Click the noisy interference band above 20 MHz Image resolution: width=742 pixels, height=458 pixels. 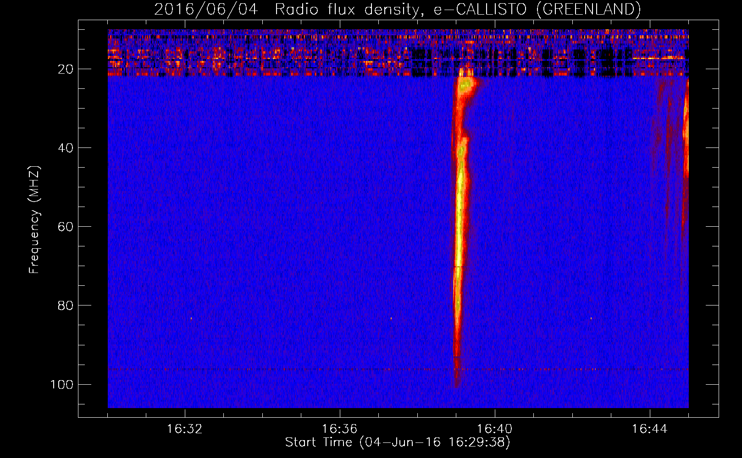[x=398, y=53]
